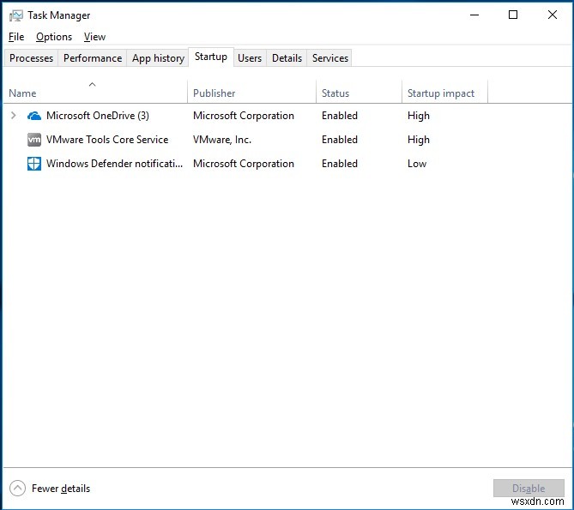Switch to the Services tab

(330, 58)
